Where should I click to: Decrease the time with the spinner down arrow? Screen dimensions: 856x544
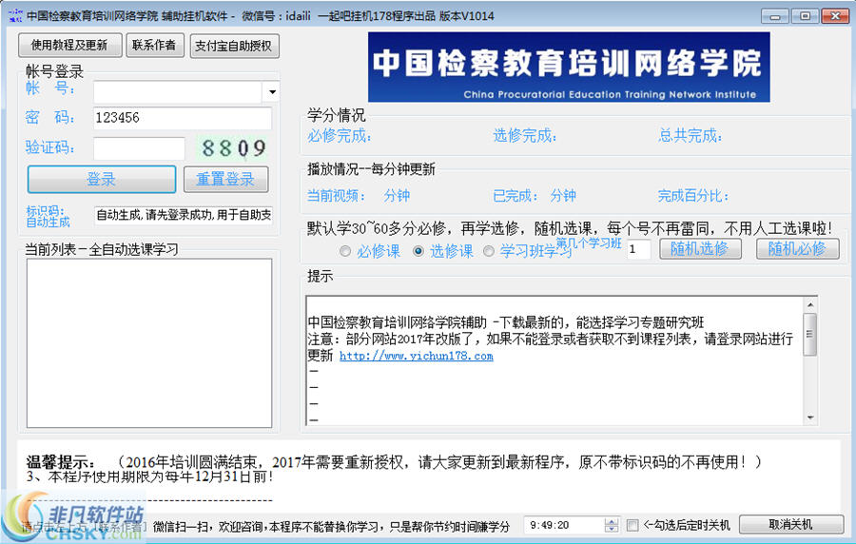coord(613,530)
